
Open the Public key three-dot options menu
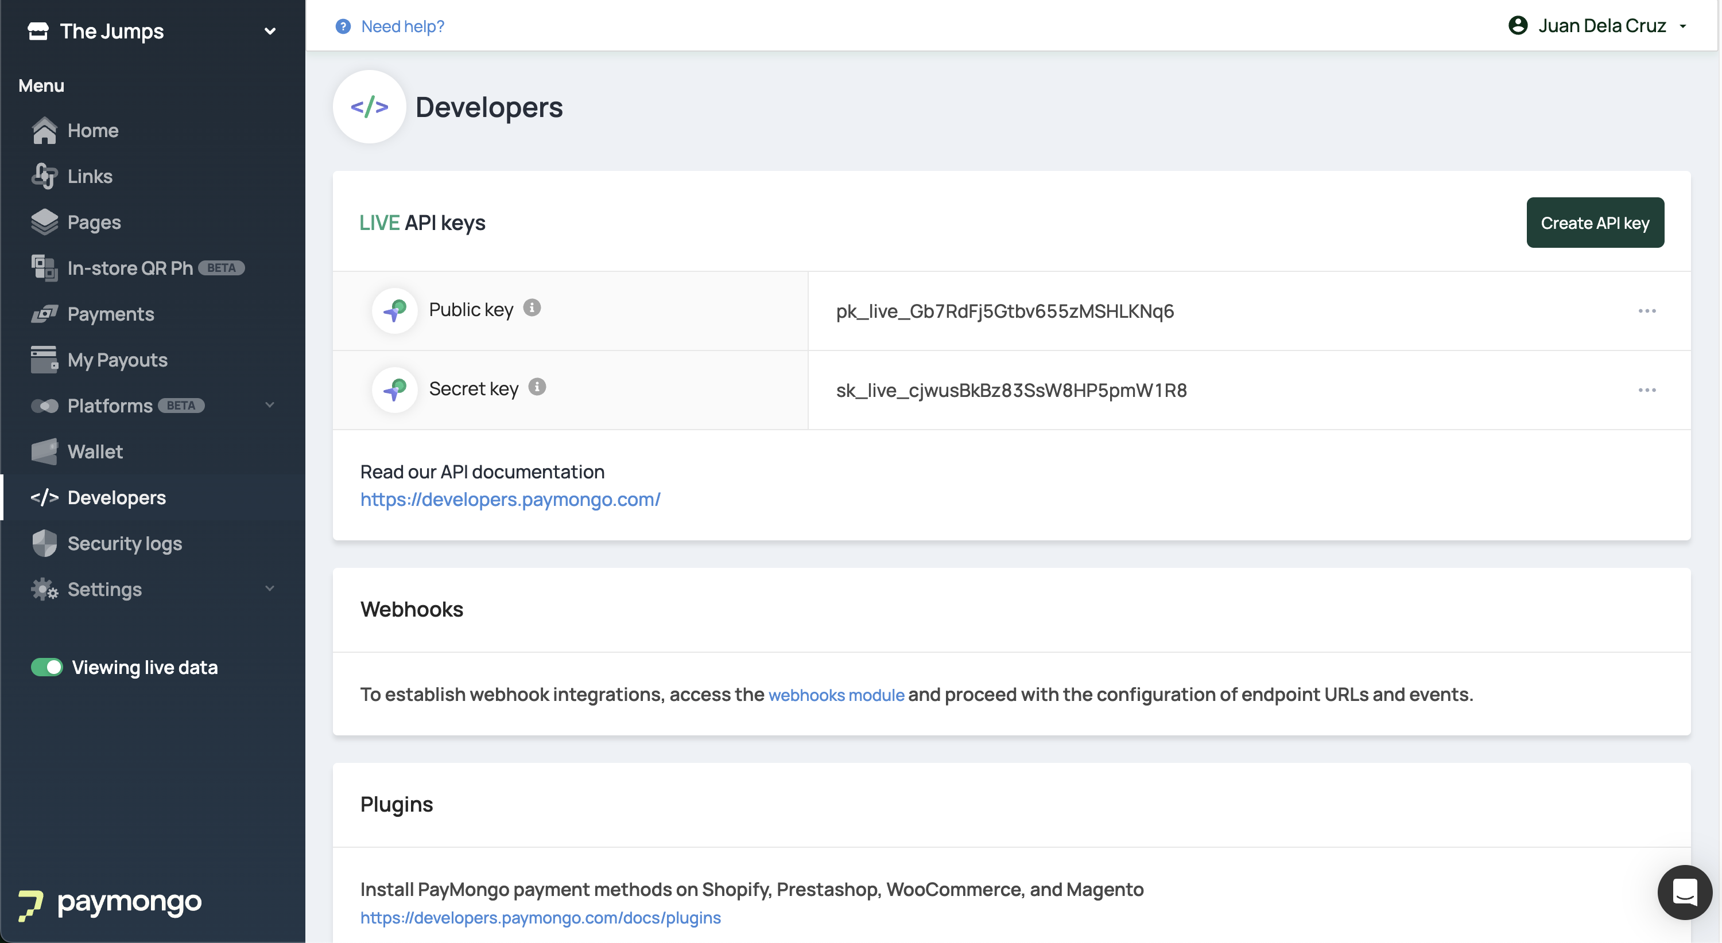click(x=1646, y=311)
